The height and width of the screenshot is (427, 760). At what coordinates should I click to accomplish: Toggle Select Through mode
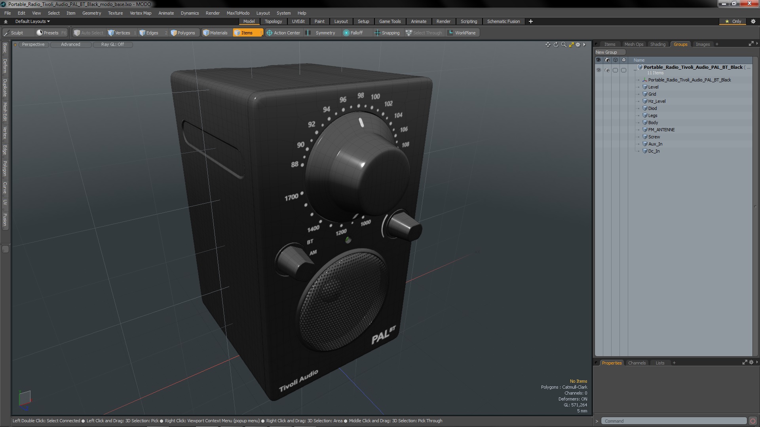424,33
